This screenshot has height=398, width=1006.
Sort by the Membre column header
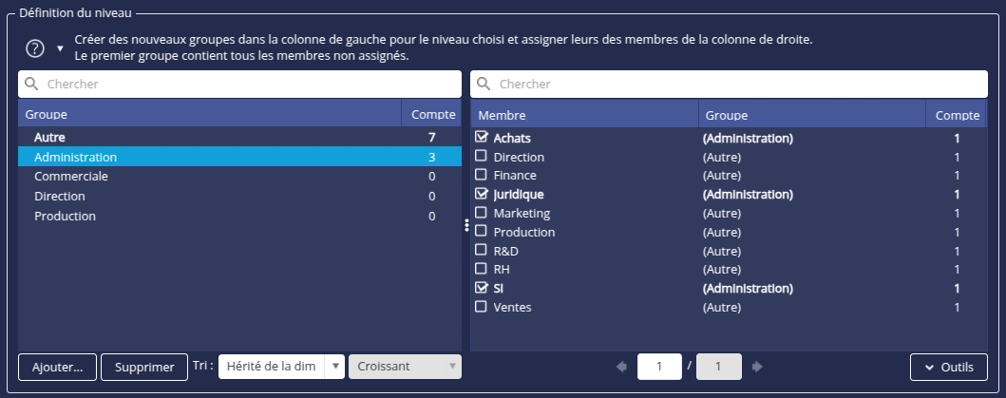tap(502, 115)
